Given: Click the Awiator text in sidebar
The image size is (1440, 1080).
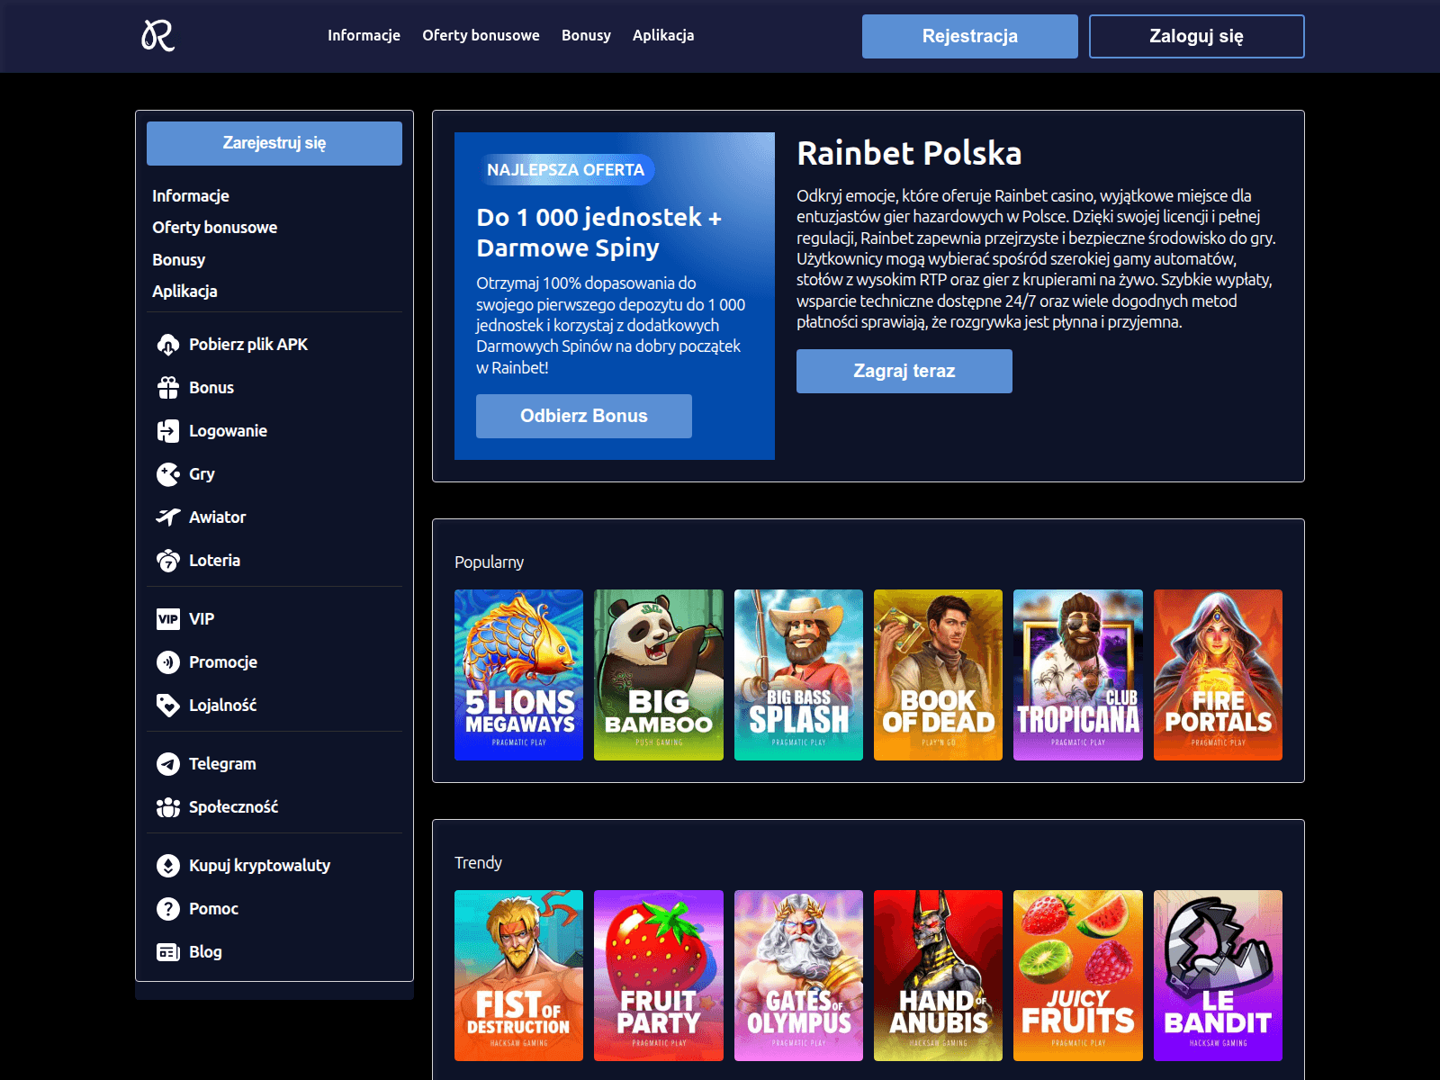Looking at the screenshot, I should coord(217,517).
